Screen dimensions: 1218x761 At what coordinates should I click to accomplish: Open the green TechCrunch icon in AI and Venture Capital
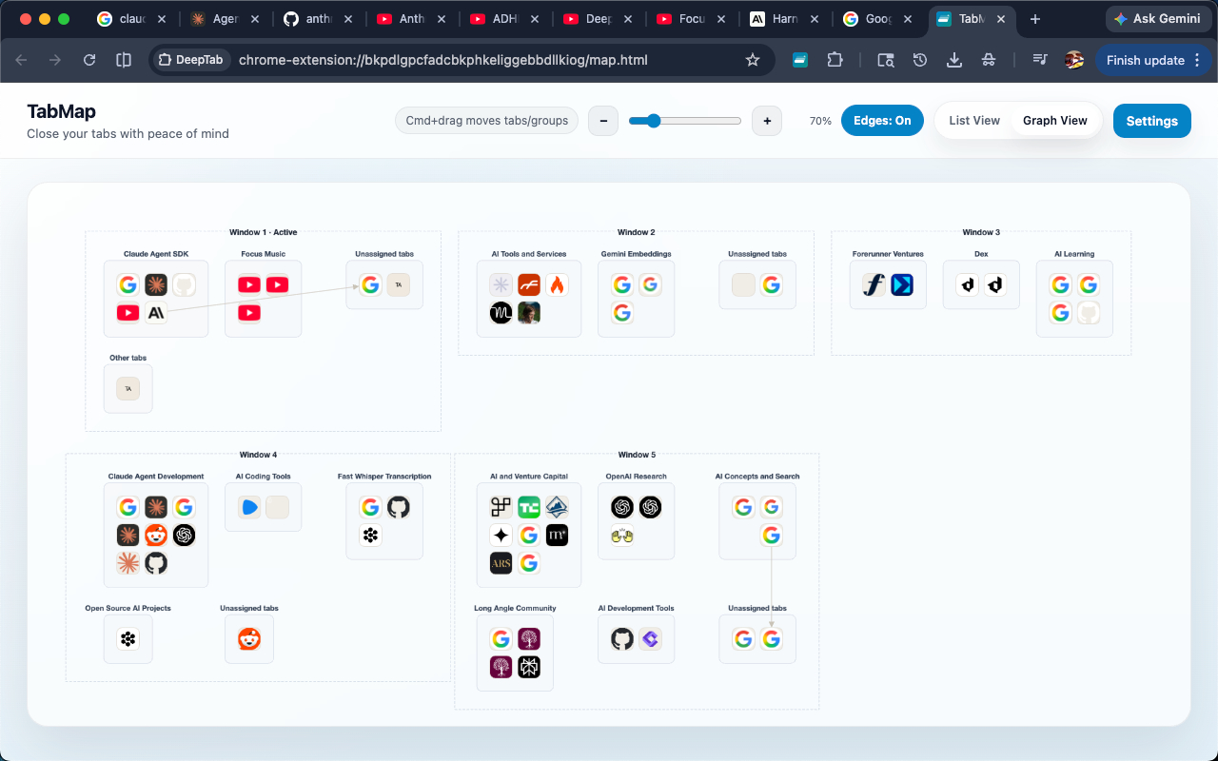click(x=529, y=507)
